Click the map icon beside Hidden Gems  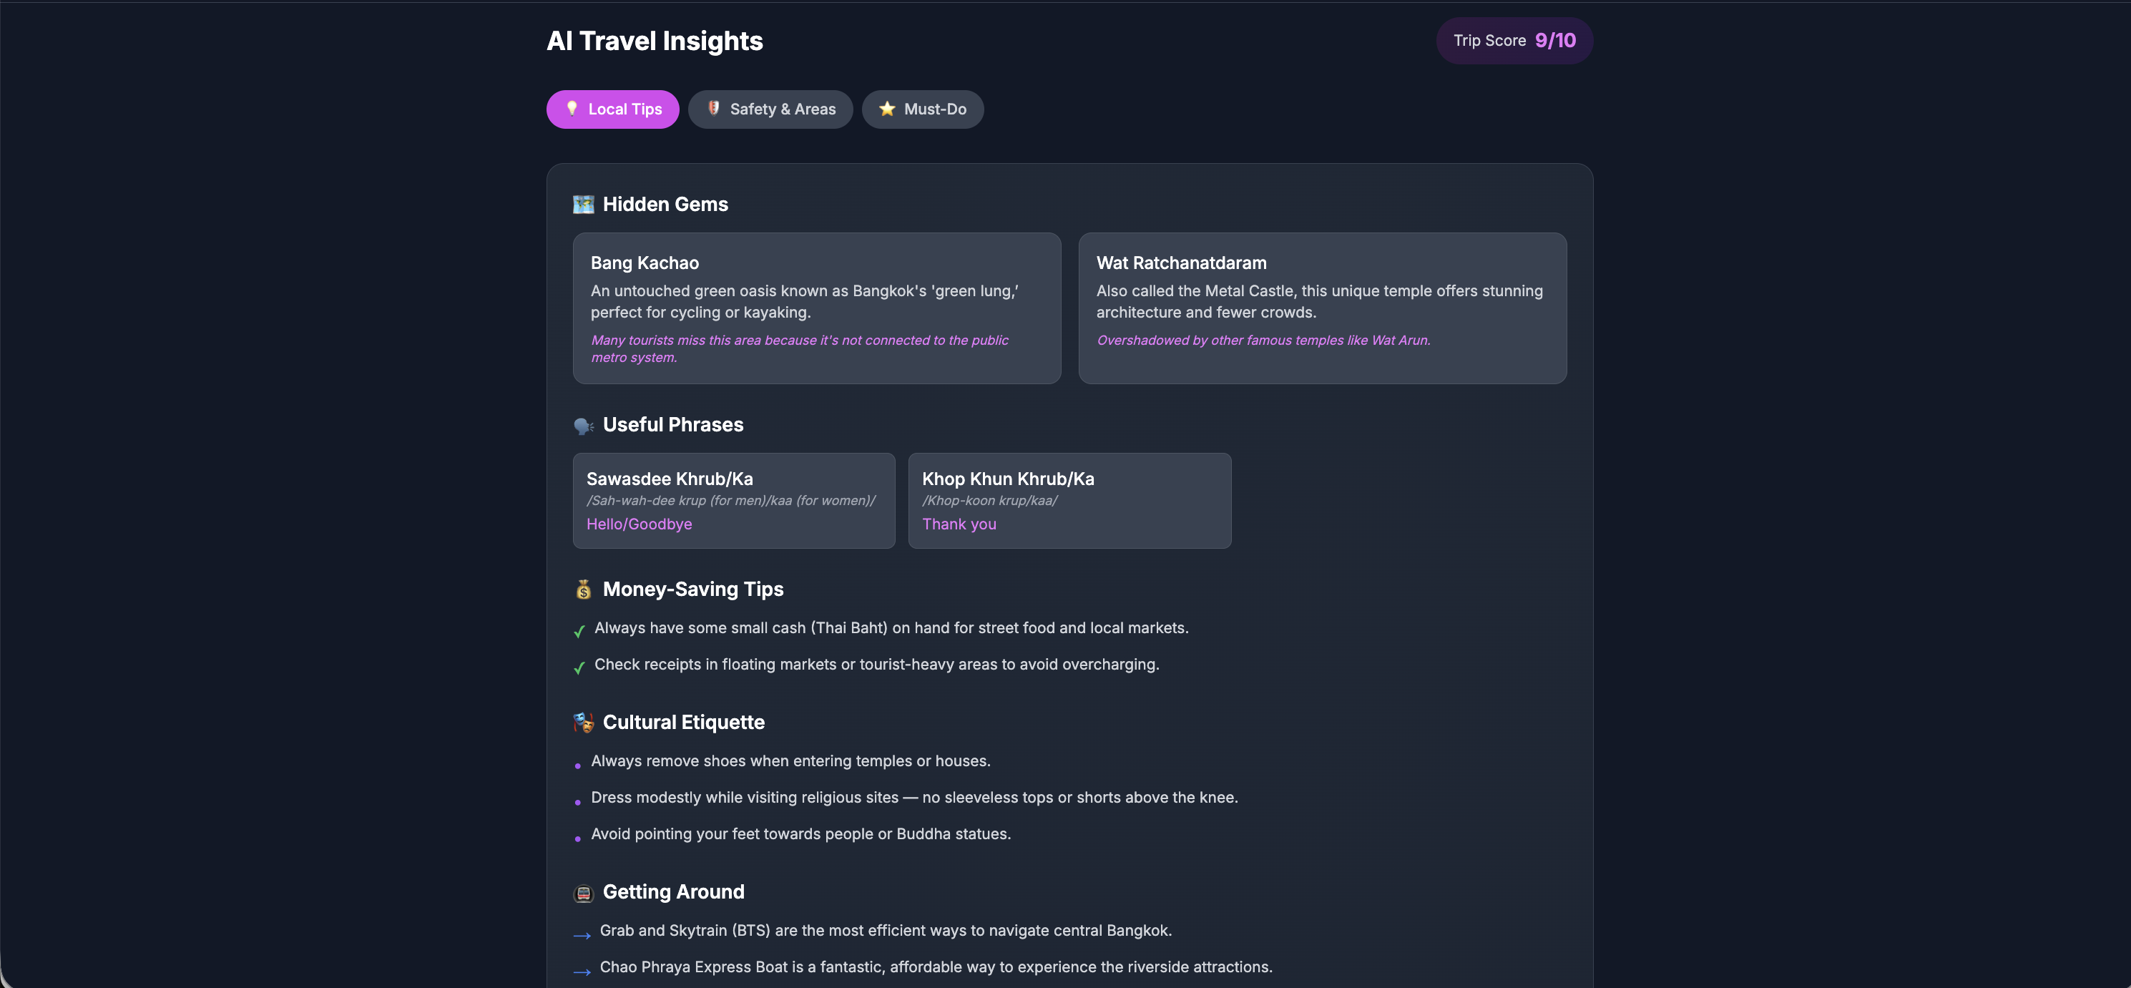pyautogui.click(x=583, y=205)
